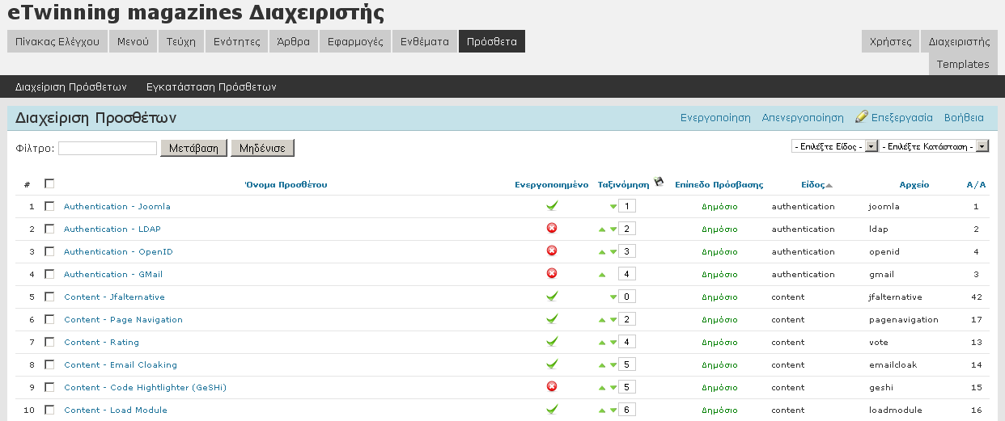Move Authentication - GMail up in order

coord(602,275)
